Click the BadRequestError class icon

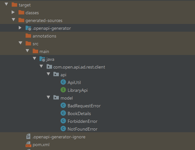point(63,105)
